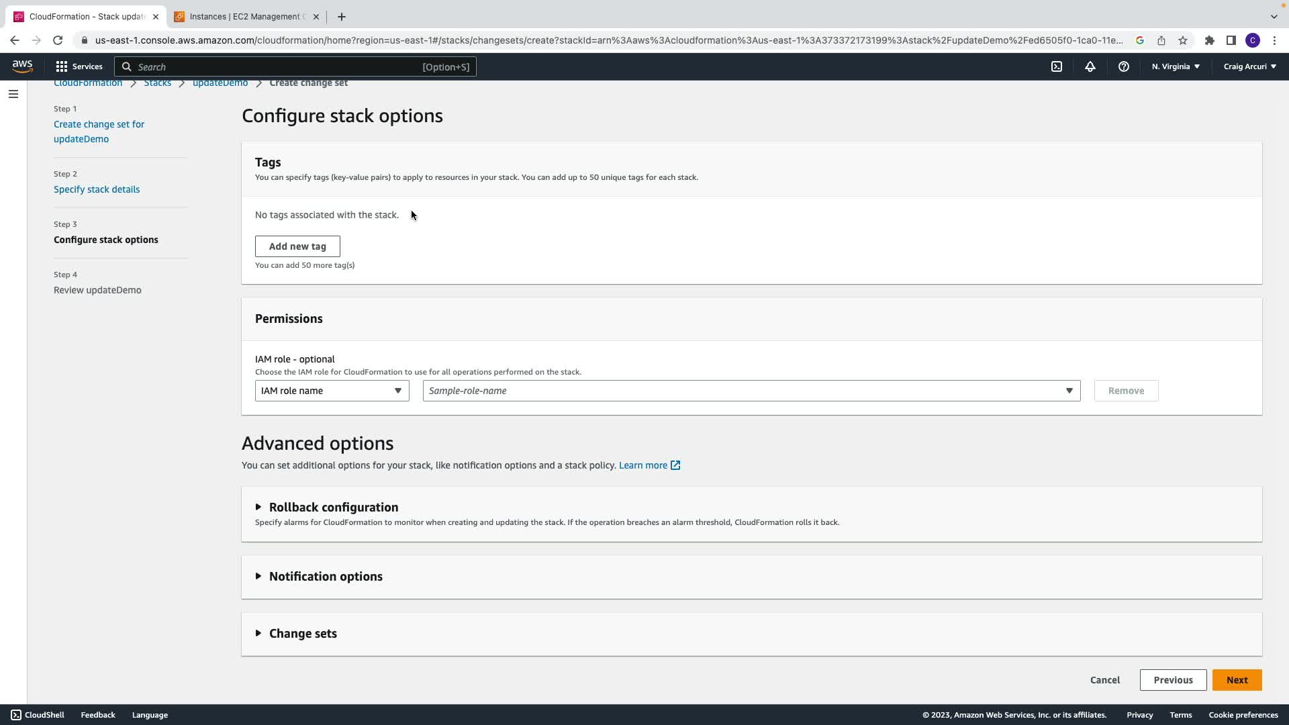This screenshot has width=1289, height=725.
Task: Toggle the hamburger side navigation menu
Action: (13, 94)
